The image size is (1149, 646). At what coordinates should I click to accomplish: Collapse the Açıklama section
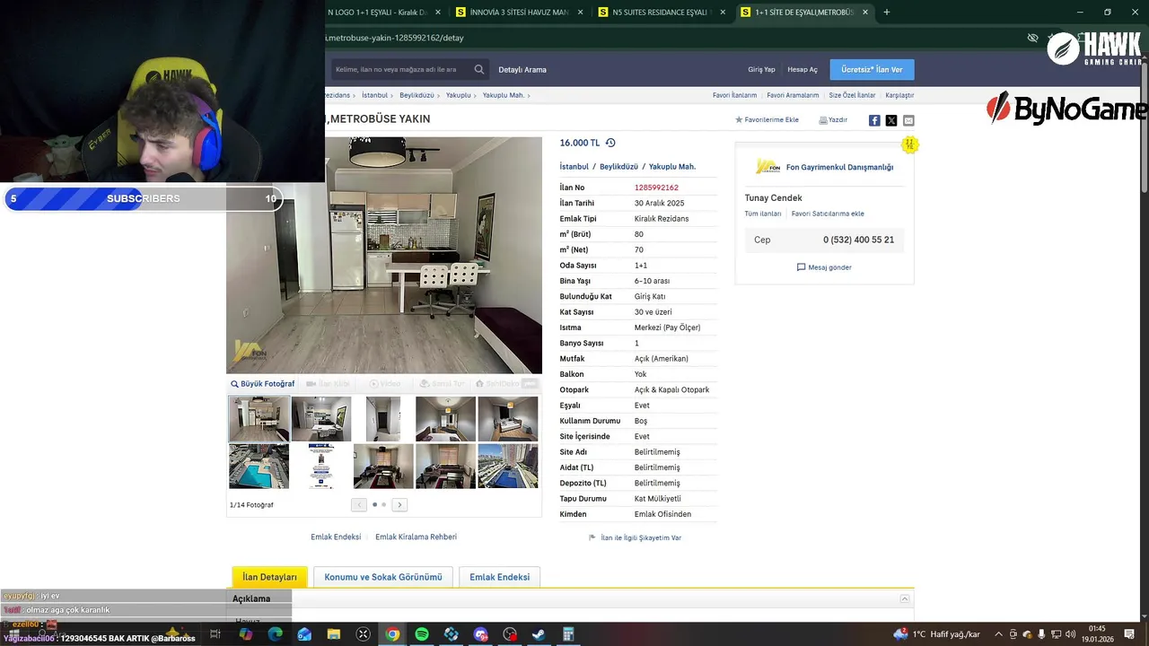click(x=905, y=598)
